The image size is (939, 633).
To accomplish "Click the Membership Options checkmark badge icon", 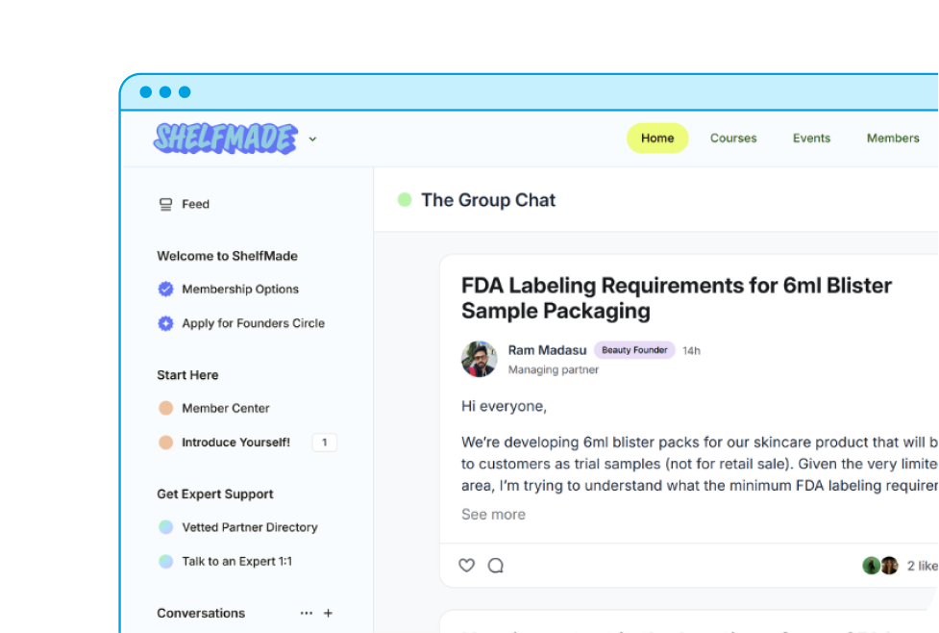I will tap(165, 290).
